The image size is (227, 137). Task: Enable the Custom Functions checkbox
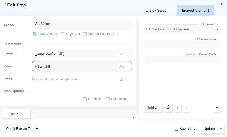pos(85,34)
